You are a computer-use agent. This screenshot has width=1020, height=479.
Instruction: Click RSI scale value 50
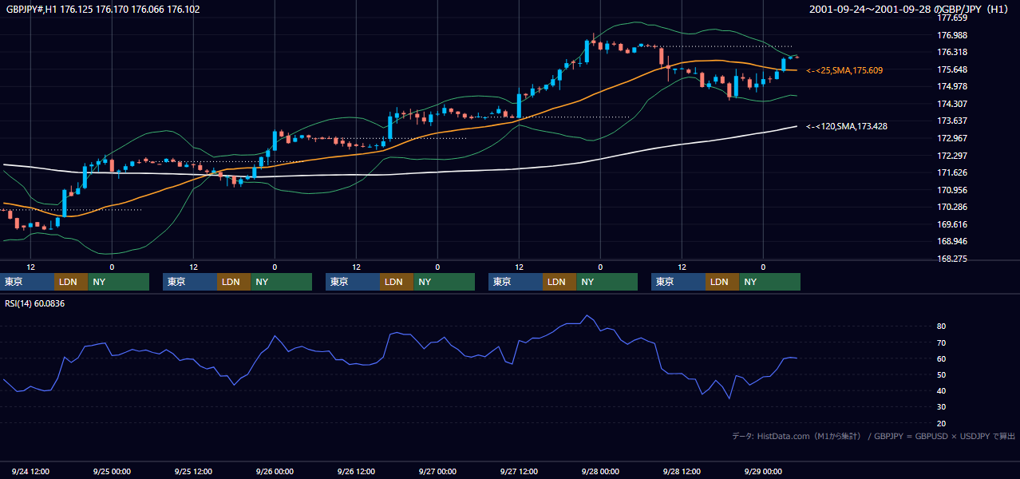click(x=942, y=374)
